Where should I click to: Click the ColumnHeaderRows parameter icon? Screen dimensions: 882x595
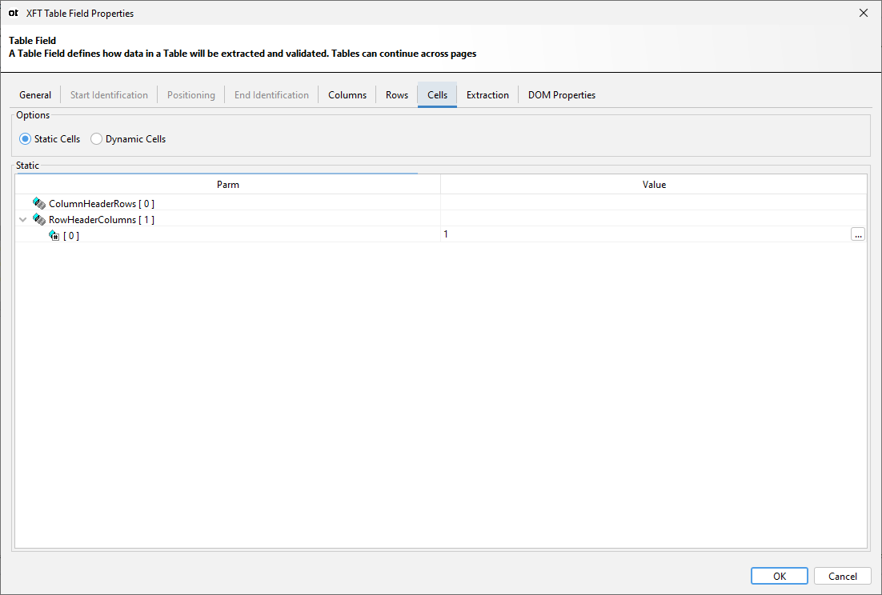click(x=38, y=203)
